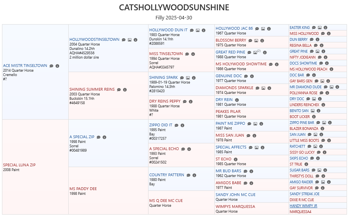349x217 pixels.
Task: Open comments for Hollywood Dun It
Action: (x=191, y=30)
